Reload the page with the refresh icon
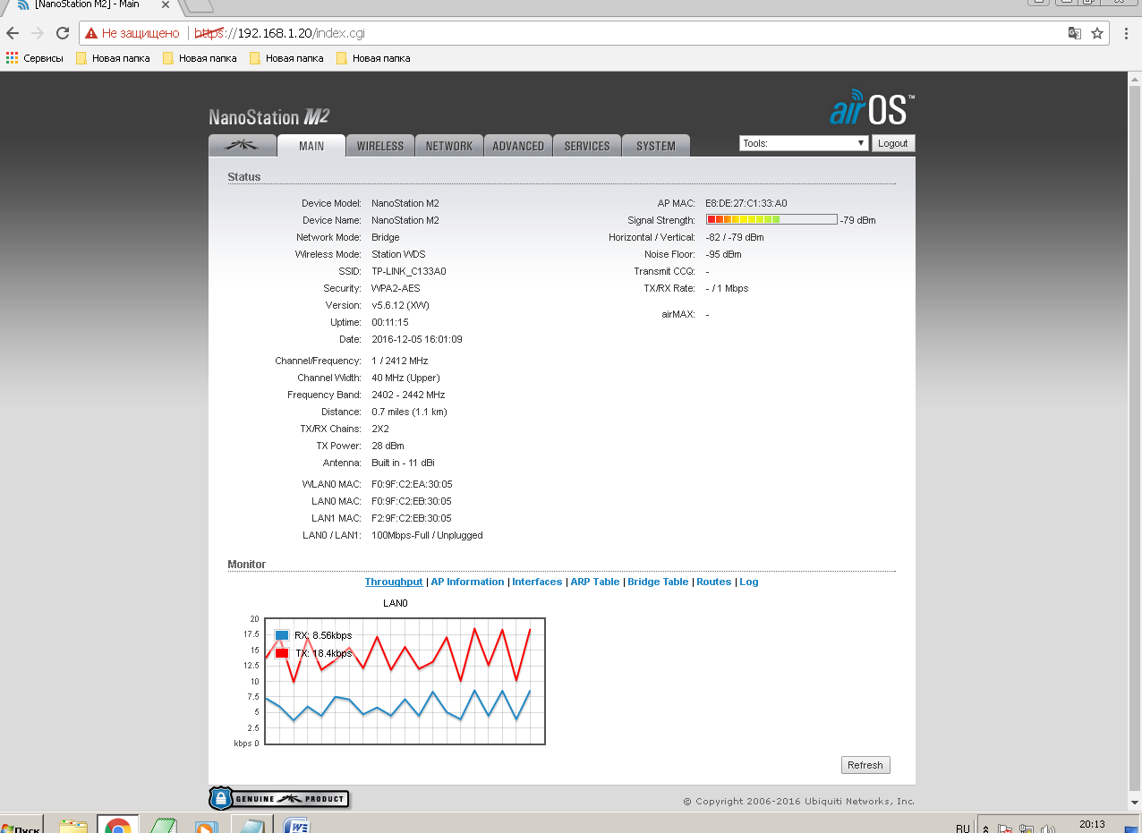The width and height of the screenshot is (1142, 833). click(x=63, y=33)
